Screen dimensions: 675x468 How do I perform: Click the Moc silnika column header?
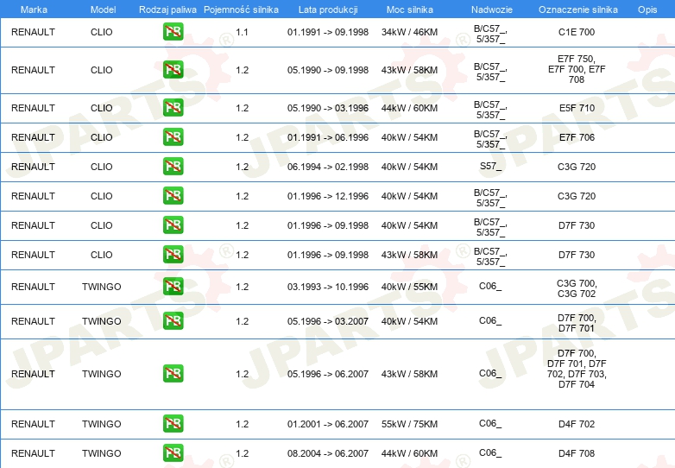pos(409,9)
